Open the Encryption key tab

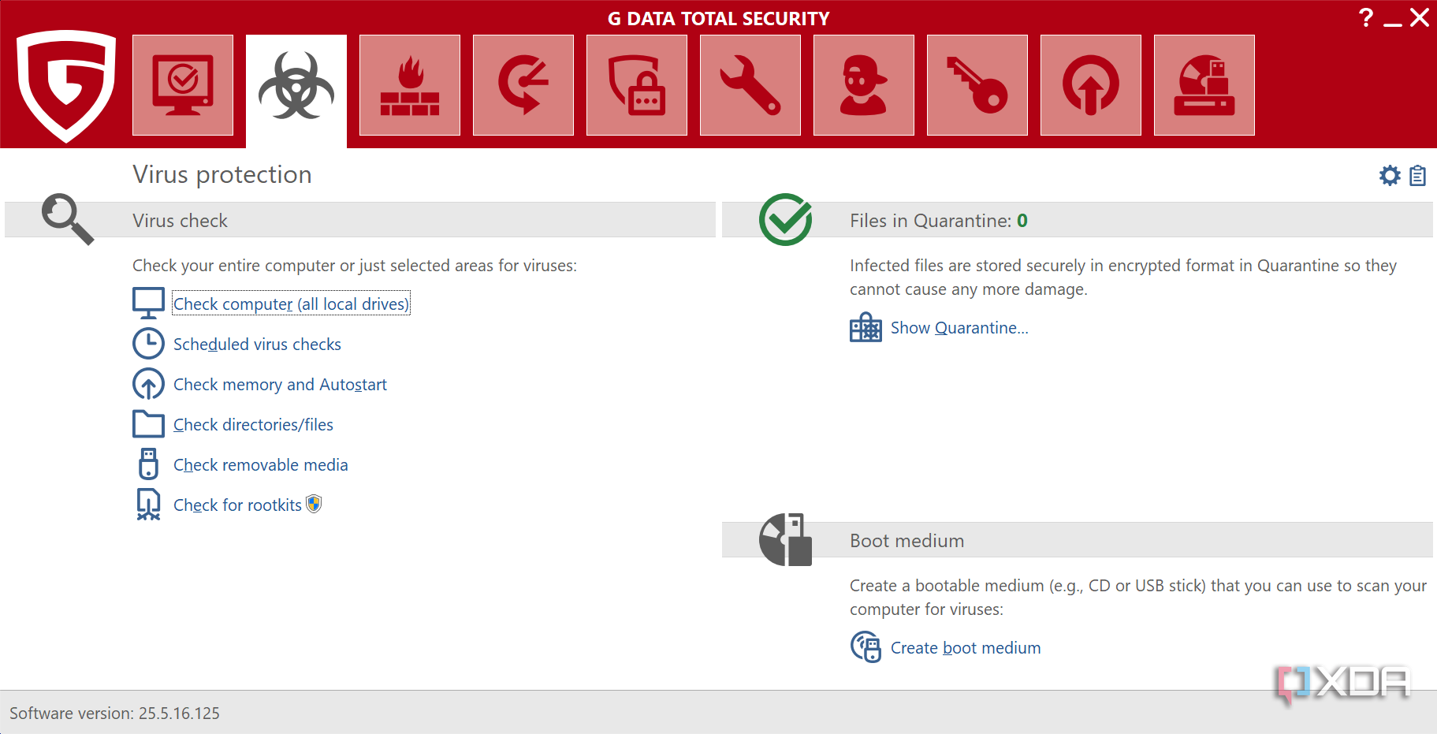coord(977,85)
